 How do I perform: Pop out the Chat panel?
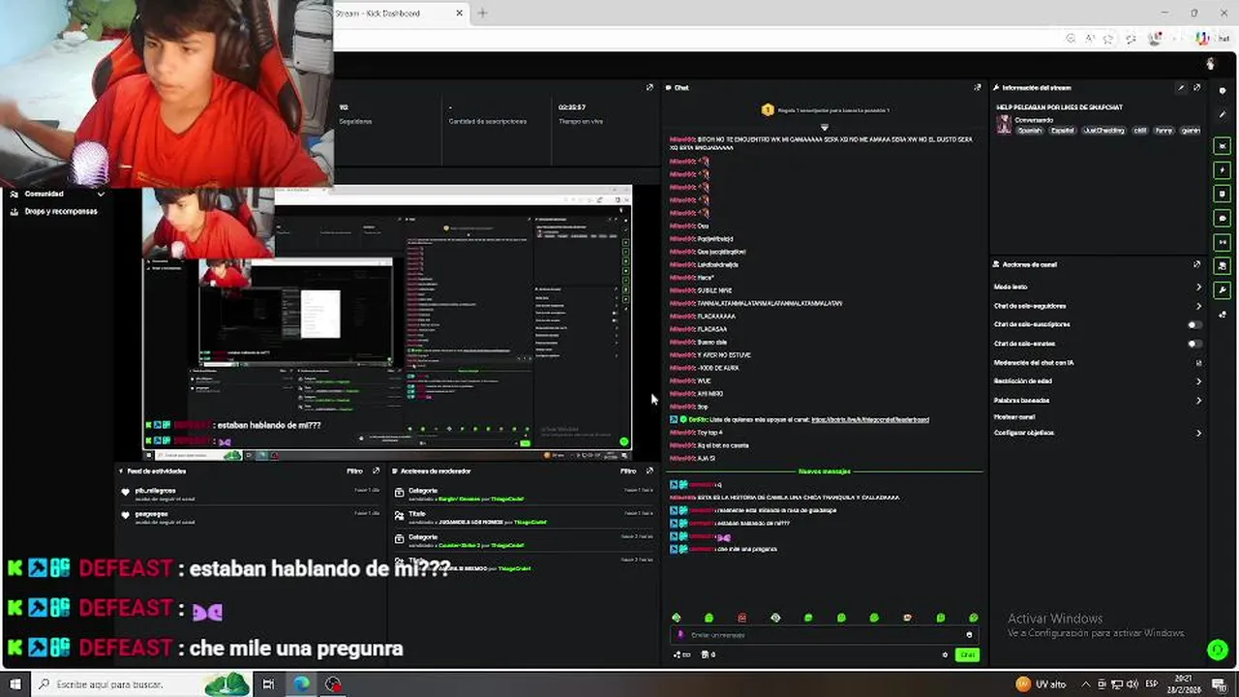[x=978, y=88]
